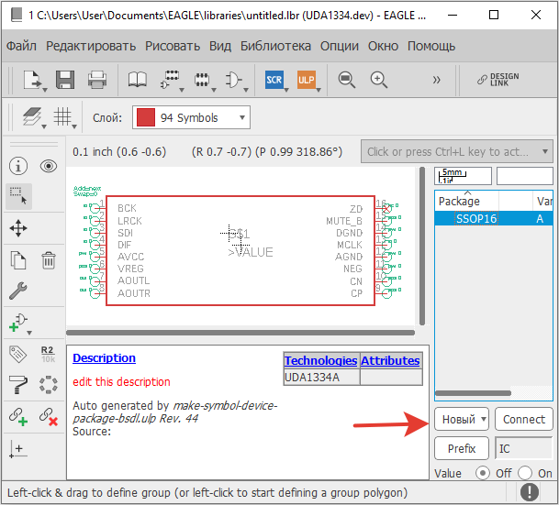Open the Description link
Viewport: 559px width, 505px height.
click(x=104, y=357)
